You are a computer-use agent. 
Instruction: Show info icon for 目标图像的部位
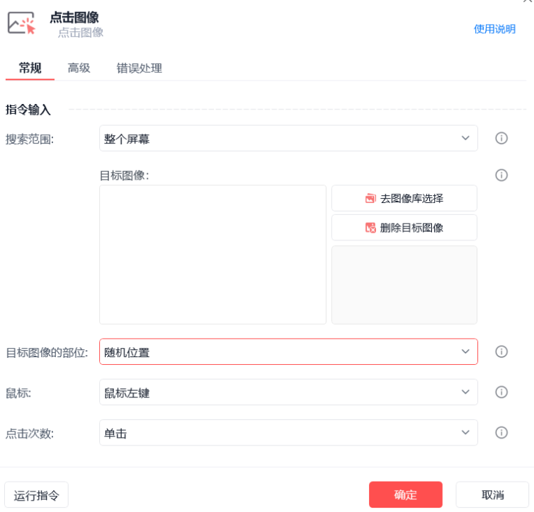(501, 351)
